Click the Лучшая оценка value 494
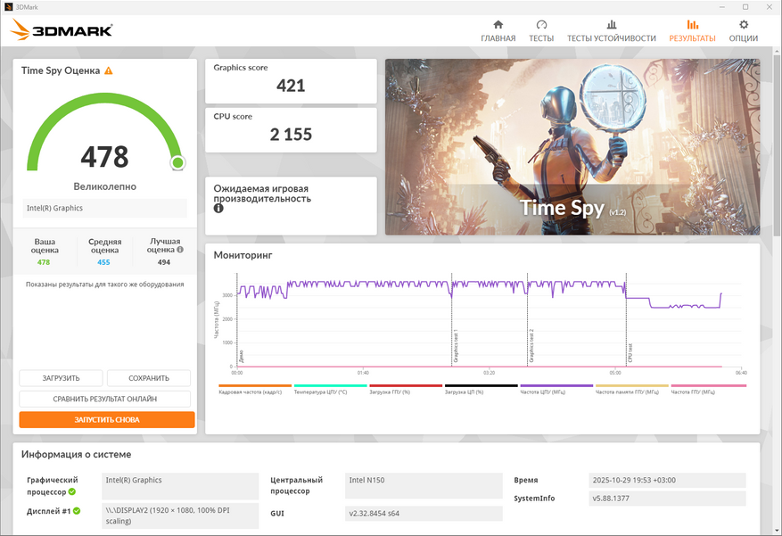This screenshot has height=536, width=782. pyautogui.click(x=164, y=262)
